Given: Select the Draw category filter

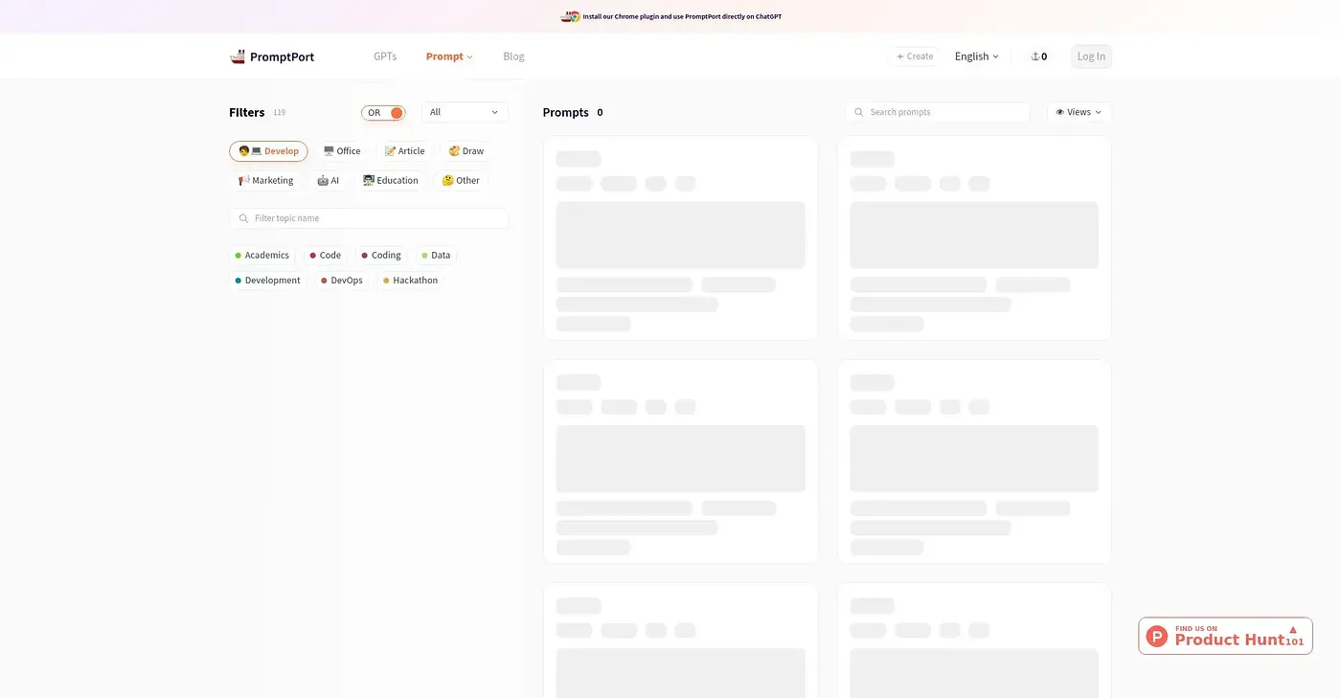Looking at the screenshot, I should 466,151.
